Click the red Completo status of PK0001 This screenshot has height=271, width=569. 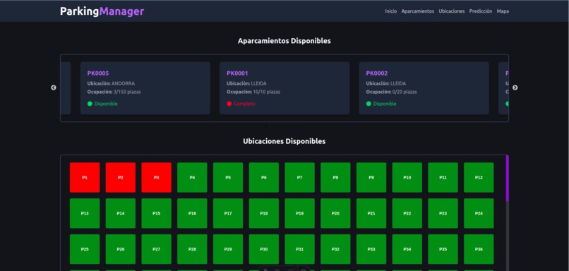pos(241,104)
